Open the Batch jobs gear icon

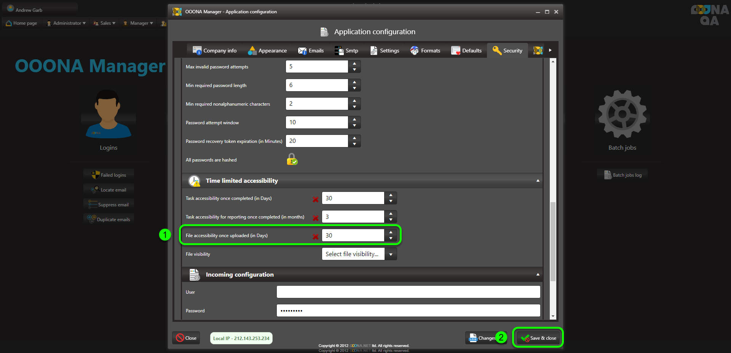[622, 114]
